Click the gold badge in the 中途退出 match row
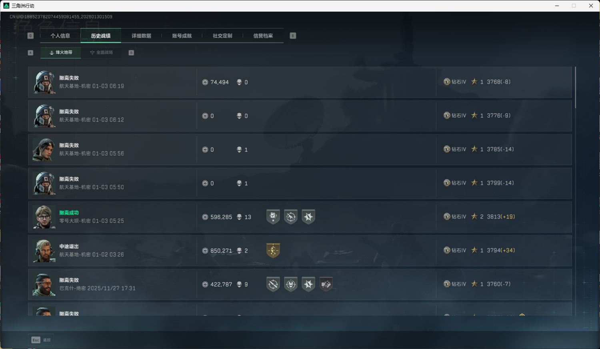Screen dimensions: 600x349 (273, 251)
